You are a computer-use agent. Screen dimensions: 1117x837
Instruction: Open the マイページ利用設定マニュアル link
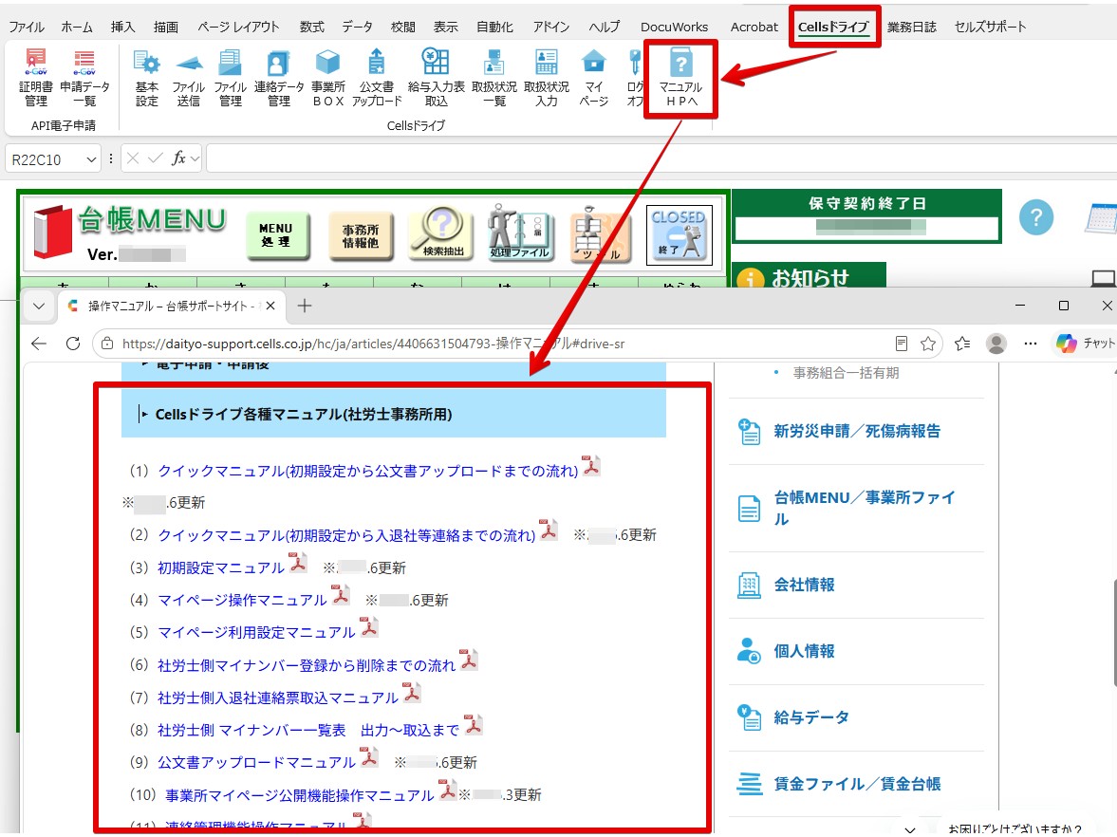tap(256, 633)
